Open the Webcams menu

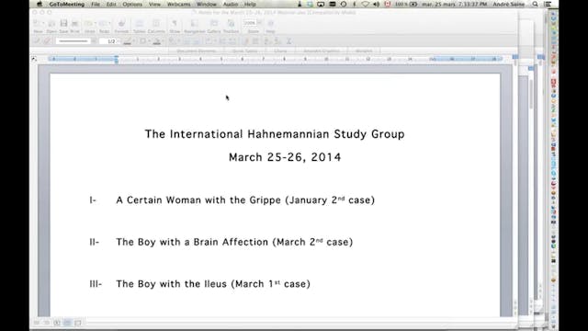pos(178,4)
